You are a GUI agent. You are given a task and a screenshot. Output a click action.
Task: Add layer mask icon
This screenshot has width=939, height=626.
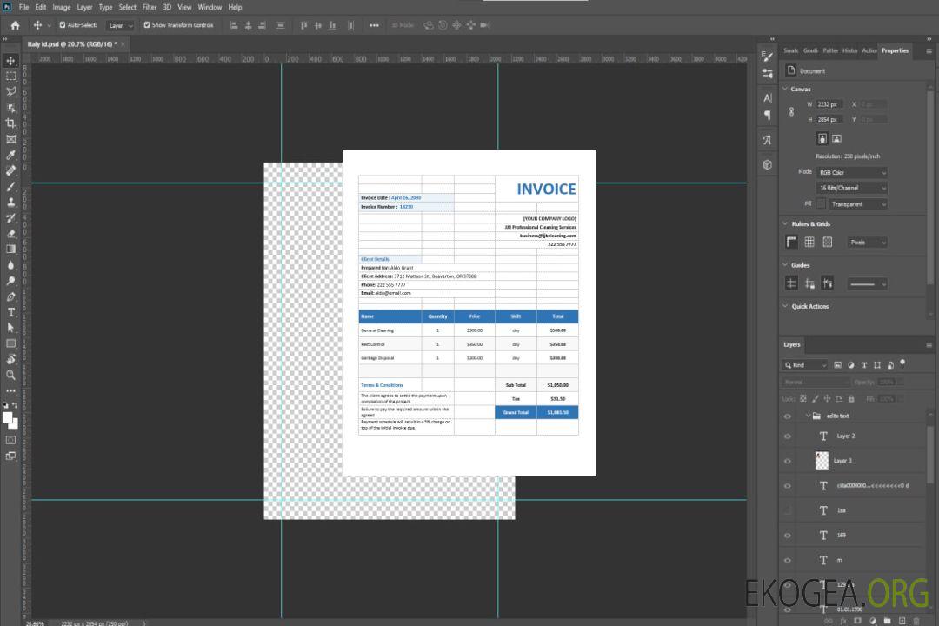857,621
